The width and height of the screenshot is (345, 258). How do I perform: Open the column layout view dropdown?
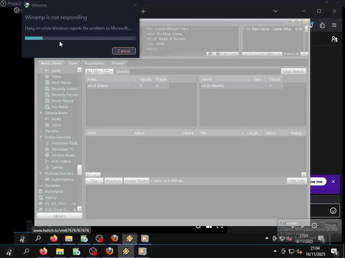point(108,72)
